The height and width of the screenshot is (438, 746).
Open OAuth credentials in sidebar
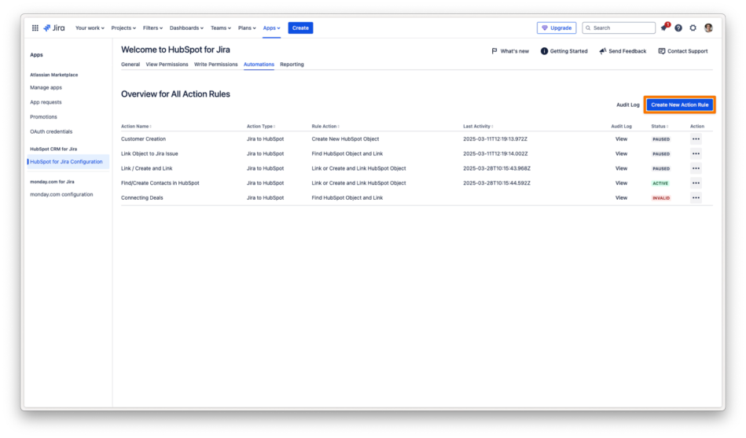51,132
